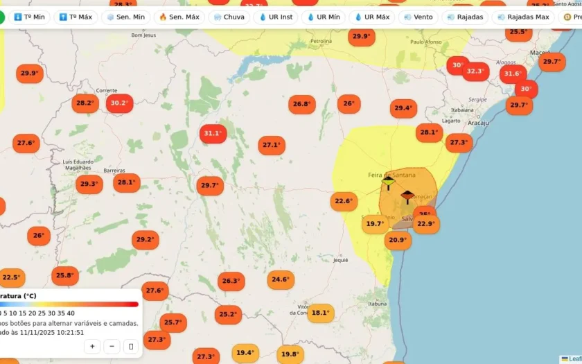
Task: Click the 25.8° station marker
Action: [65, 276]
